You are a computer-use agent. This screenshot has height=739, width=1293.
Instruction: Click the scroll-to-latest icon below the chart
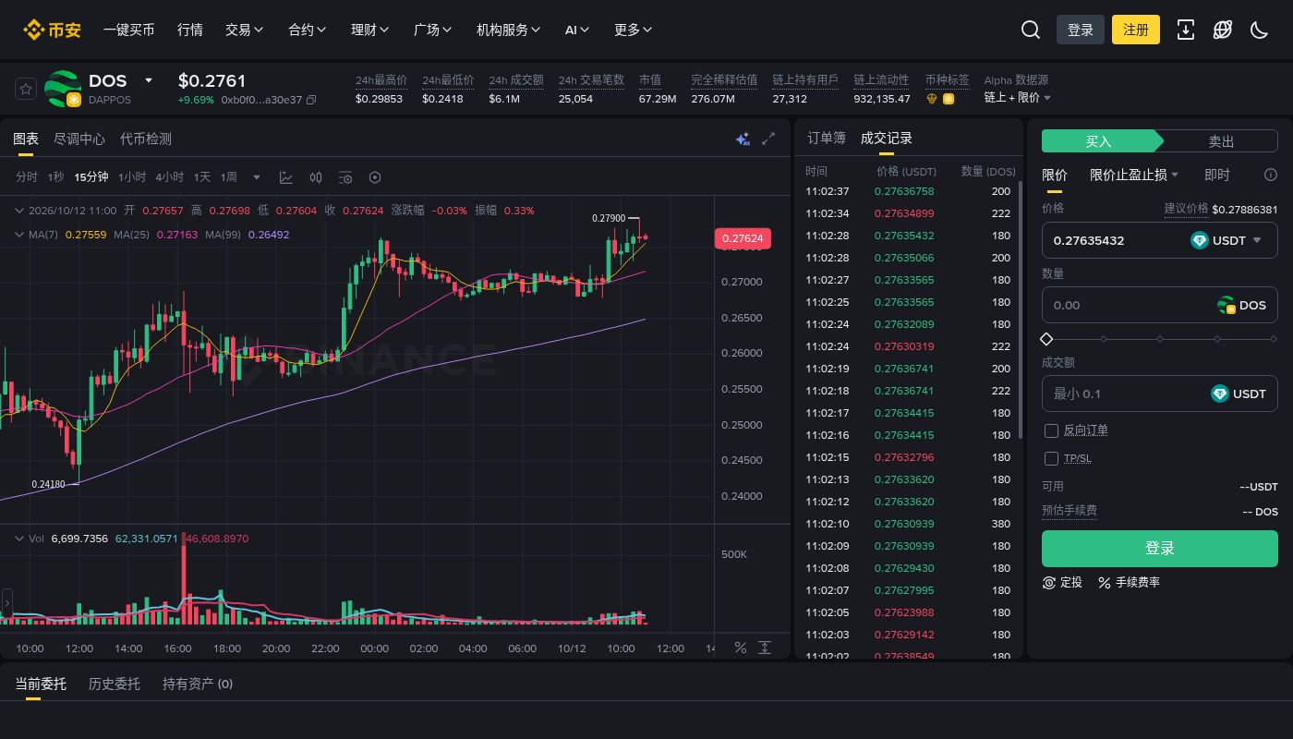pyautogui.click(x=765, y=648)
